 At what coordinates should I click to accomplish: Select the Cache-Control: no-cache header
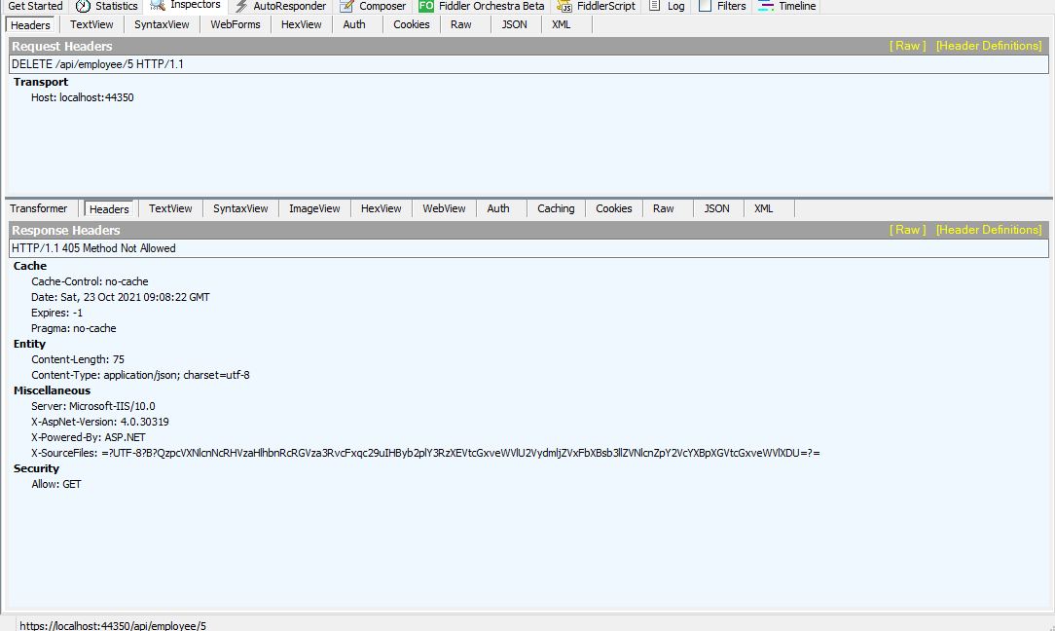point(90,281)
